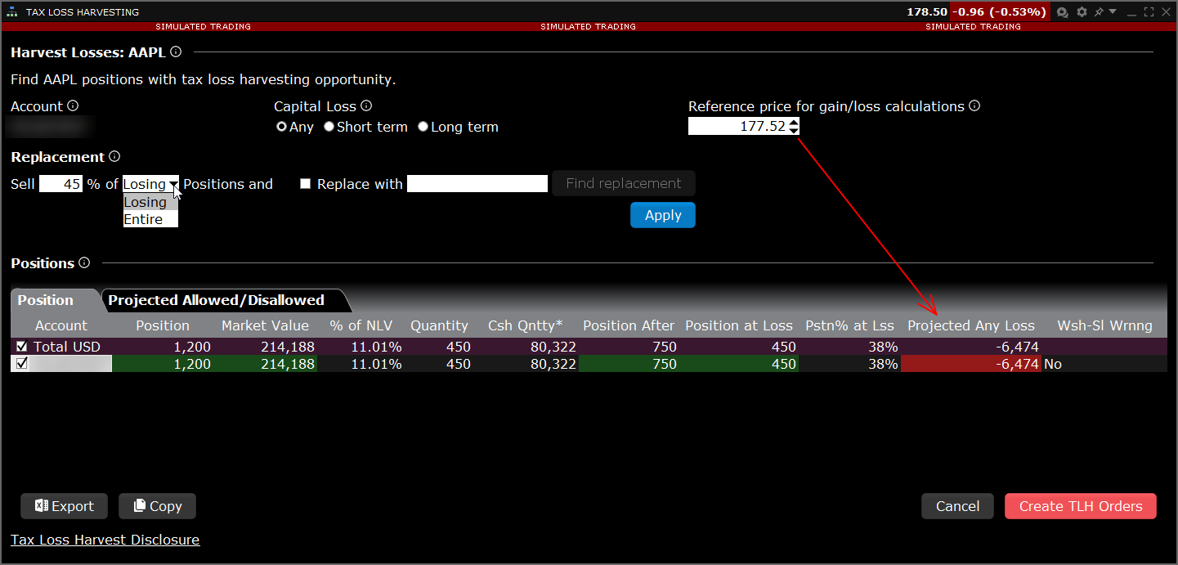The image size is (1178, 565).
Task: Click info icon next to Harvest Losses: AAPL
Action: click(x=176, y=52)
